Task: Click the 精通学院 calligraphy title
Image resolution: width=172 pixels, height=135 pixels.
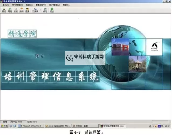Action: pos(22,33)
